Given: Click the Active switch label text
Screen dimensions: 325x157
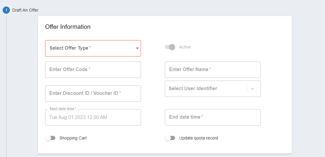Looking at the screenshot, I should [x=185, y=47].
